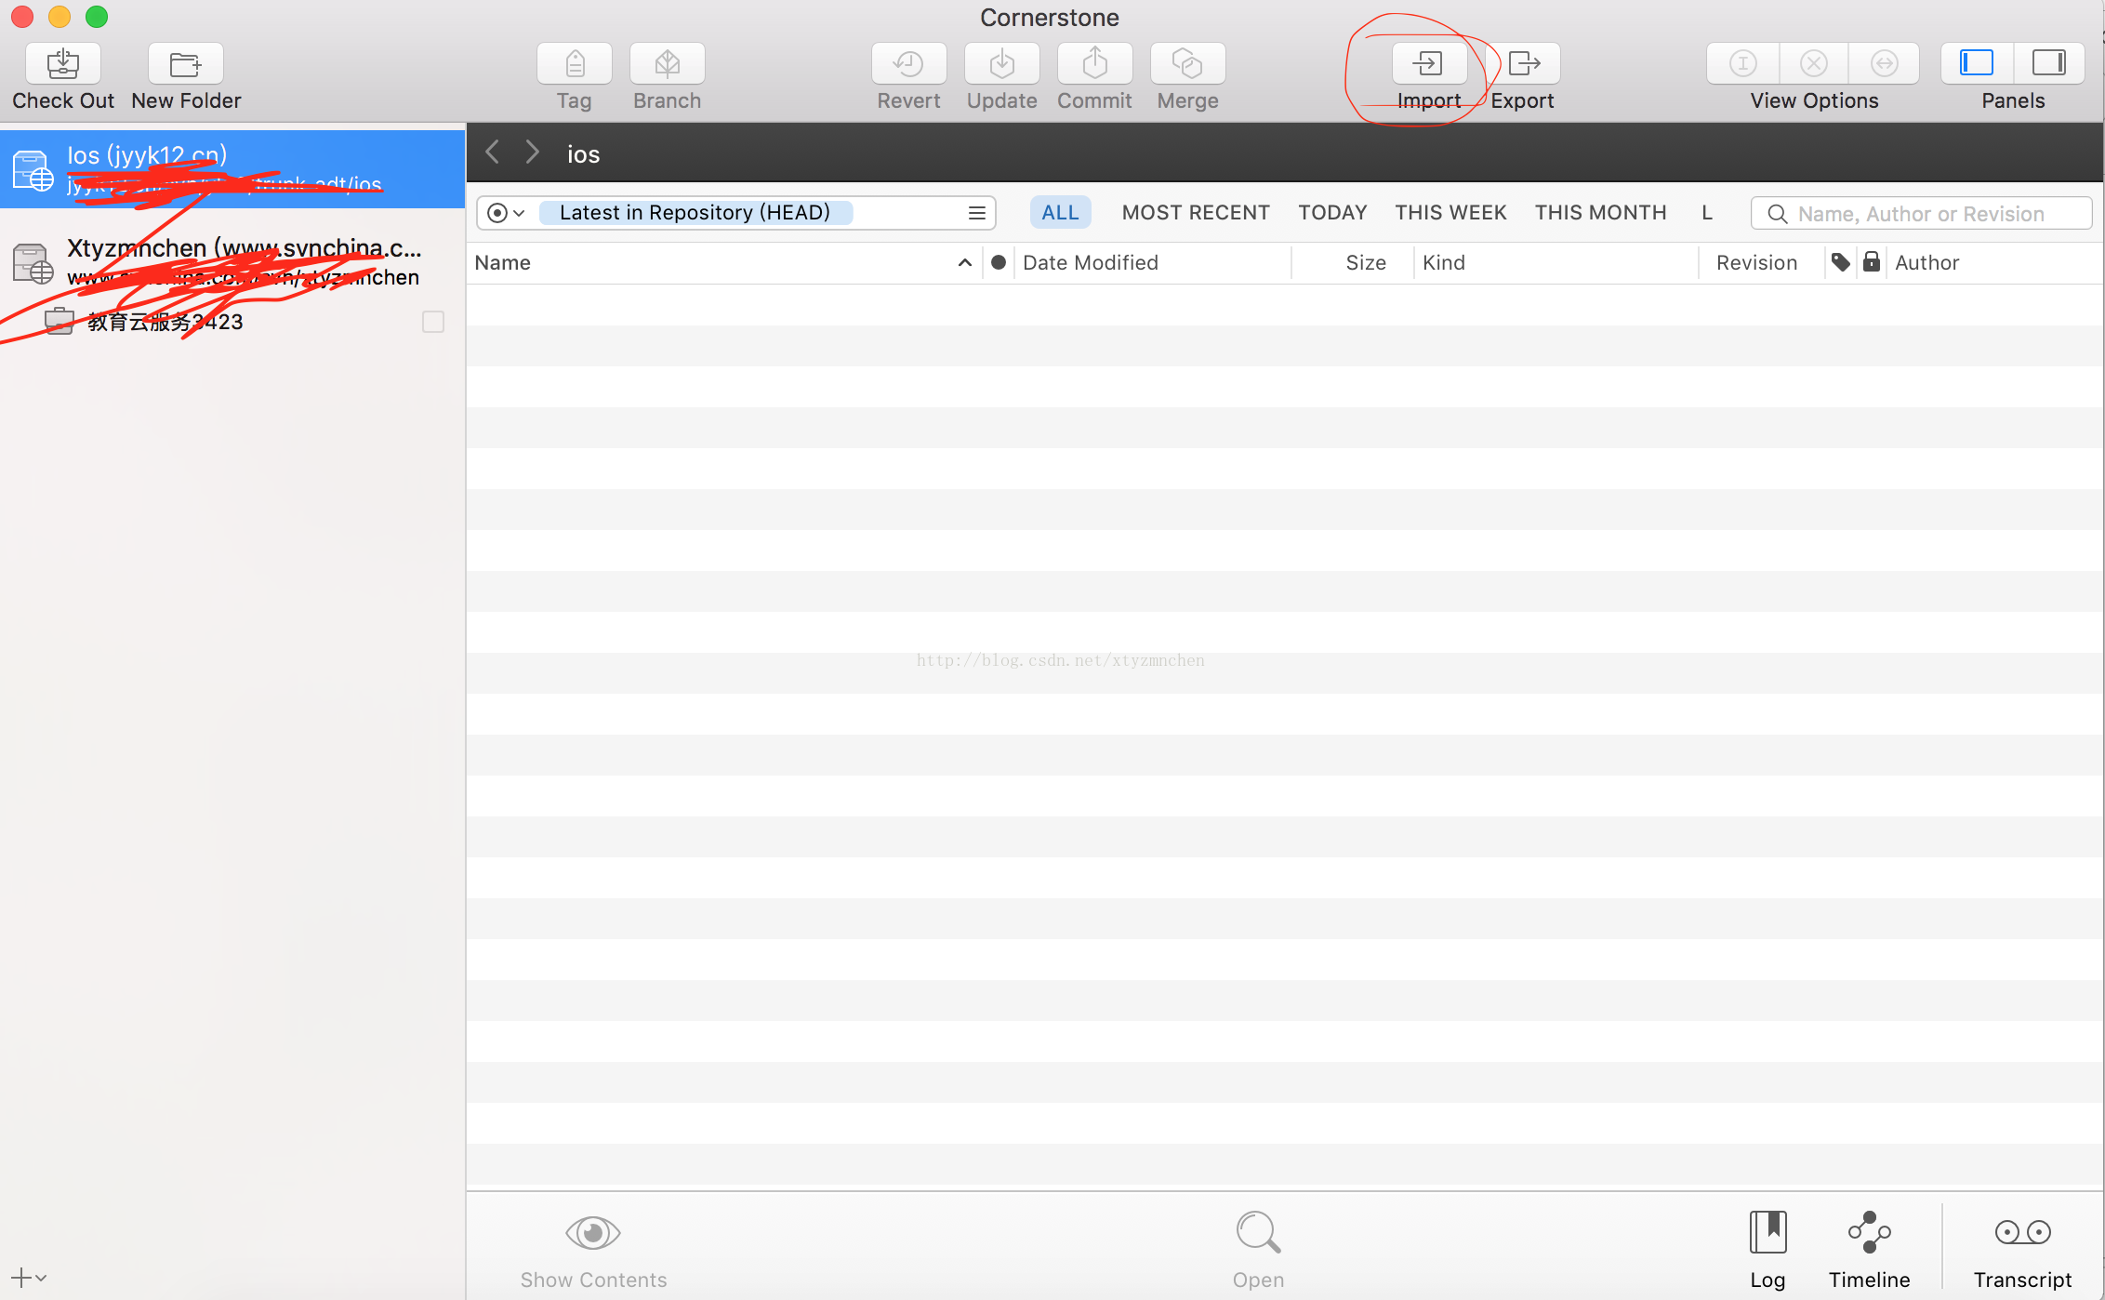Viewport: 2105px width, 1300px height.
Task: Click the tag icon column header
Action: click(x=1841, y=263)
